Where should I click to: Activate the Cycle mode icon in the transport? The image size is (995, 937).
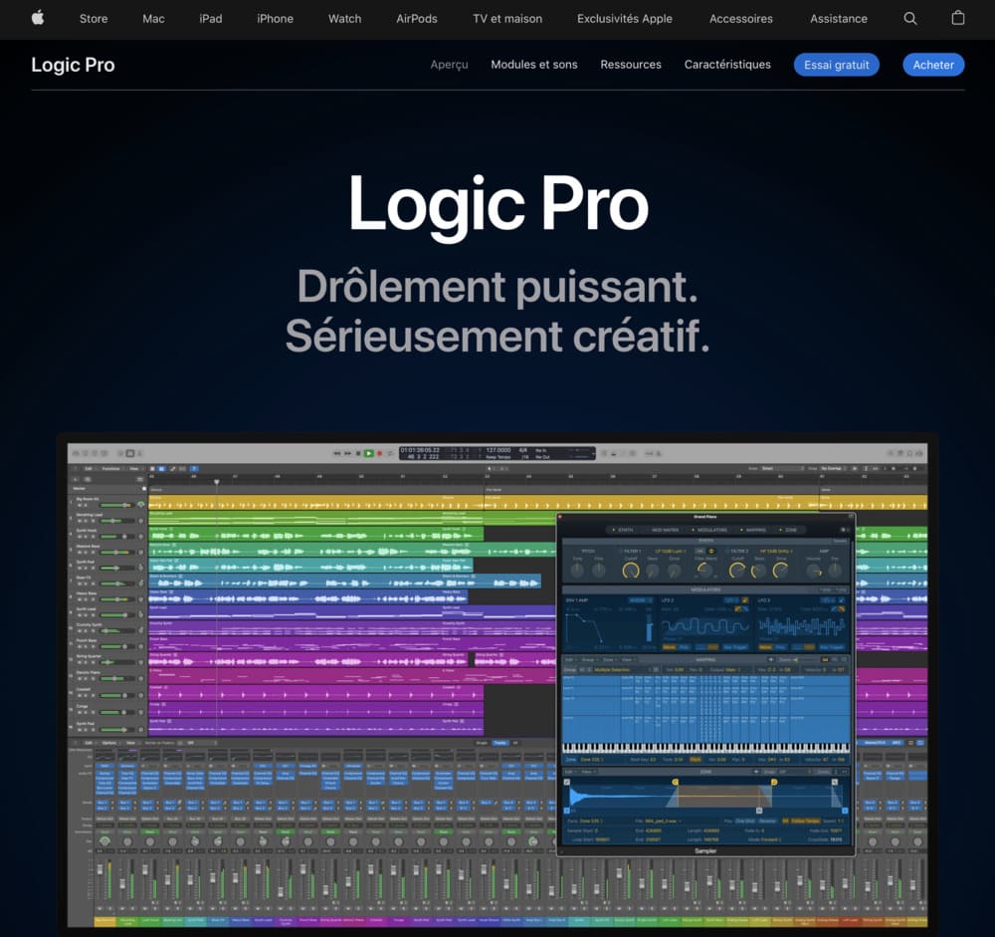click(x=390, y=453)
